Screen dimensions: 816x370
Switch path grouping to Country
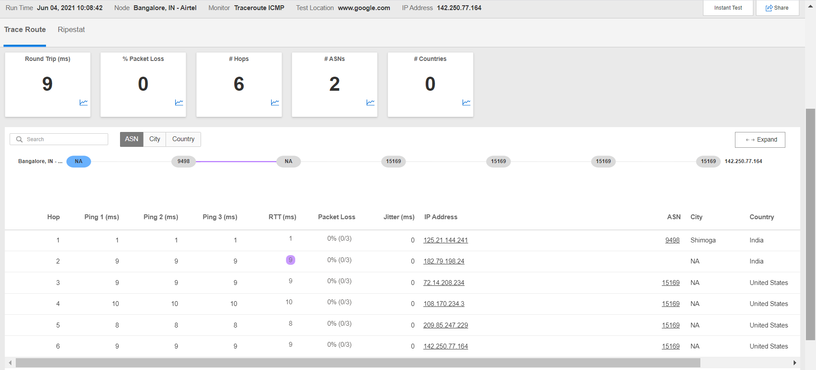click(x=183, y=139)
